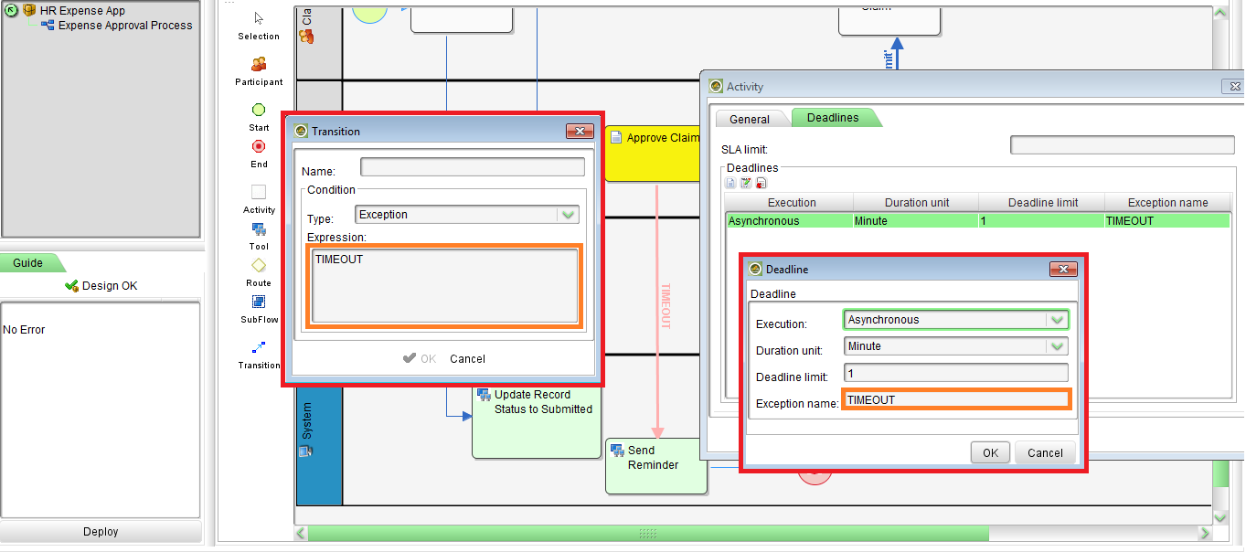The height and width of the screenshot is (552, 1246).
Task: Click the new deadline icon
Action: pos(731,184)
